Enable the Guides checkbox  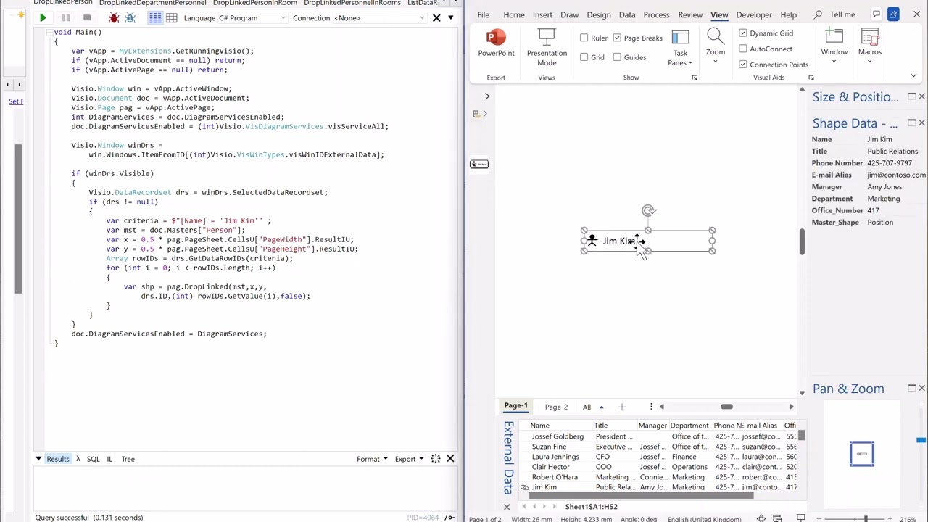point(617,57)
